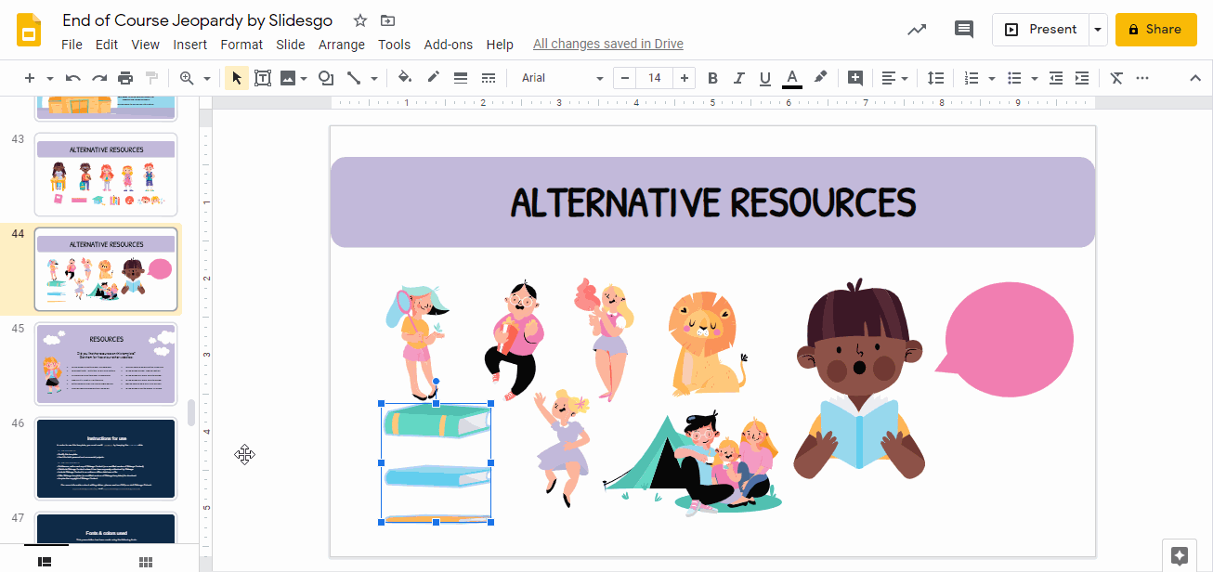Decrease font size with minus button
This screenshot has width=1213, height=572.
(625, 78)
